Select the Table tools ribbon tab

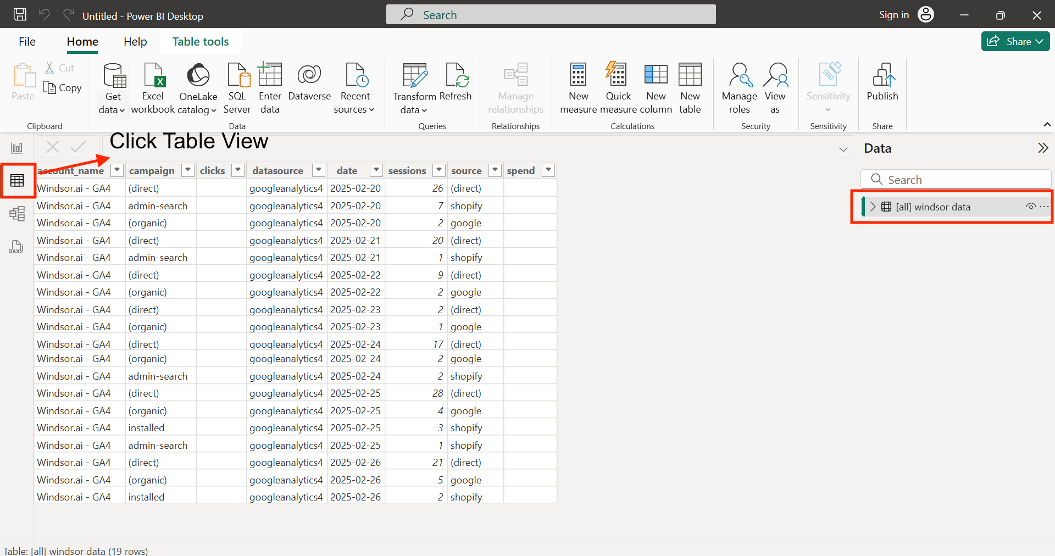coord(201,42)
